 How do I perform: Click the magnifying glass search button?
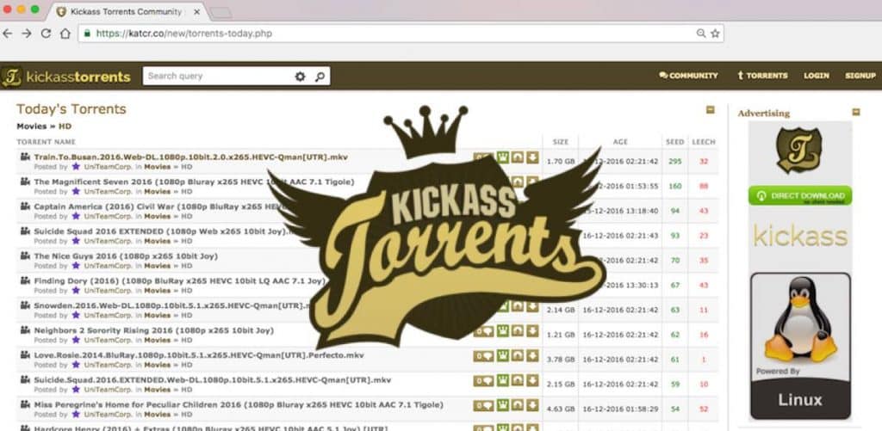pyautogui.click(x=320, y=76)
